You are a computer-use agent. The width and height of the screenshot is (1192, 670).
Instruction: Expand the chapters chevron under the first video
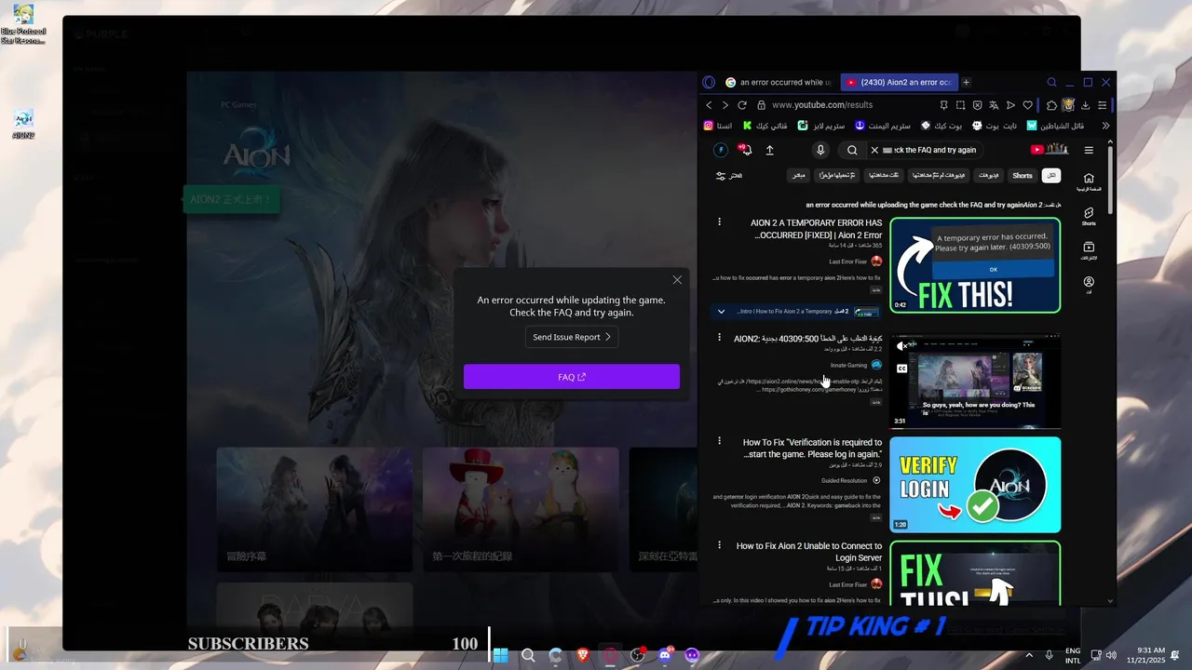pos(721,311)
